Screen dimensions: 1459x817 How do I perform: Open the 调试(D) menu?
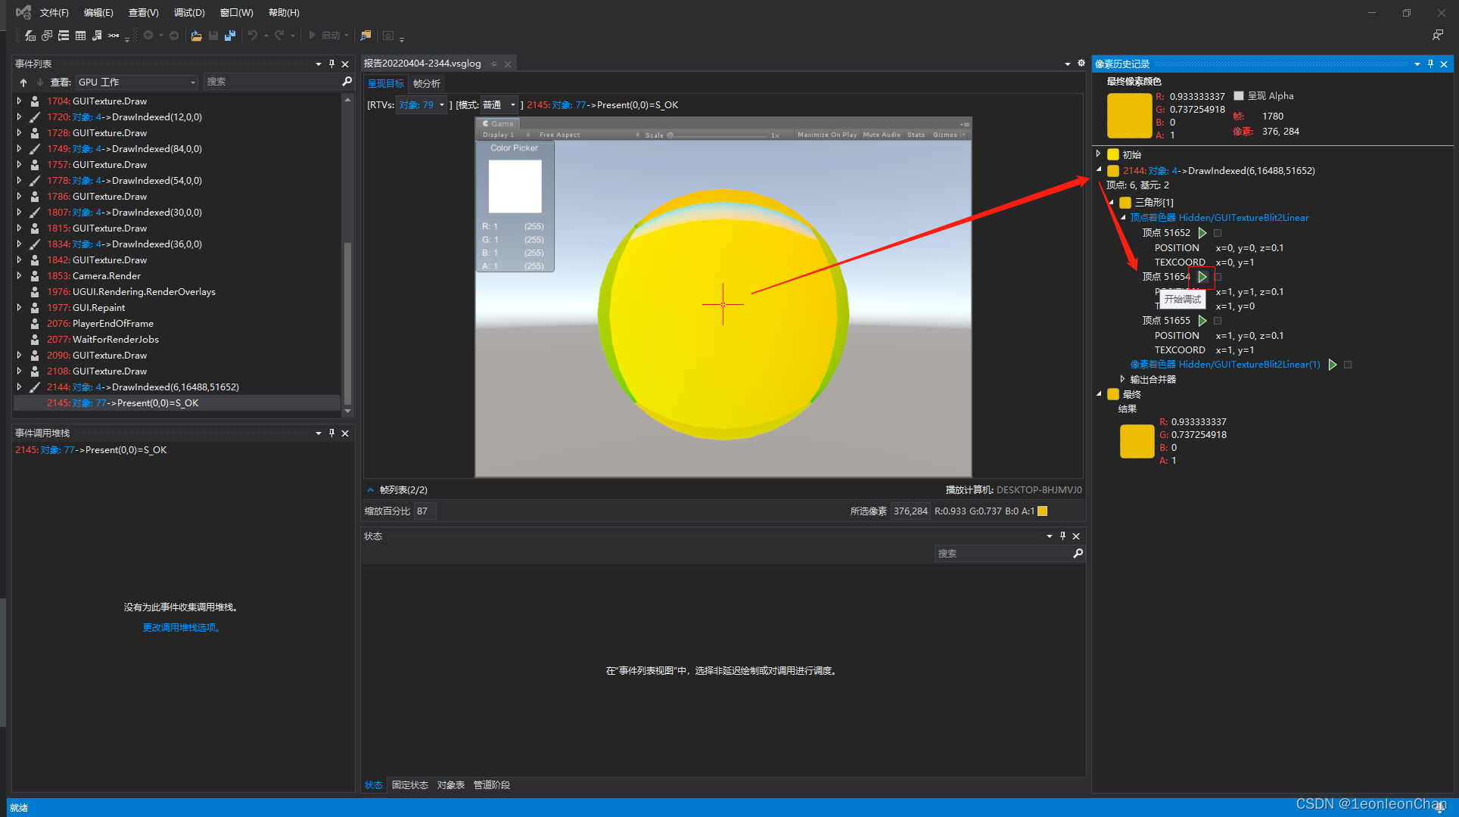[189, 13]
